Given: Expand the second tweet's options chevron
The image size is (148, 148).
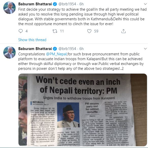Looking at the screenshot, I should 145,49.
